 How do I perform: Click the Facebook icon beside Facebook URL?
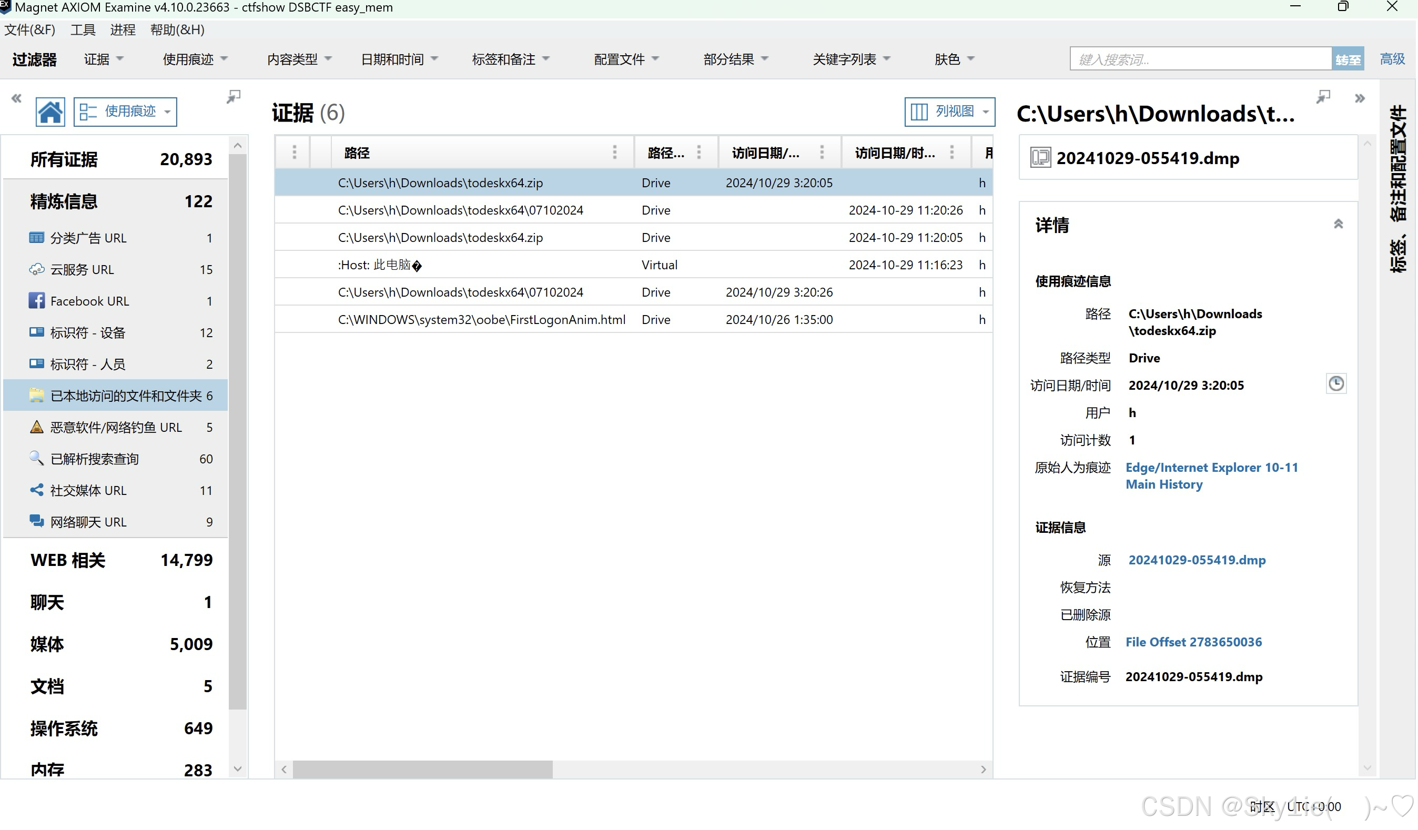[36, 300]
